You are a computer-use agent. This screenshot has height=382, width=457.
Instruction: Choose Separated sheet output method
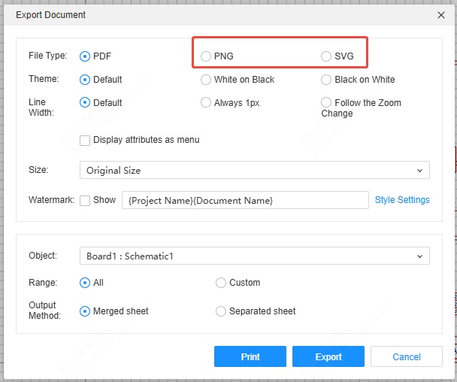point(221,311)
